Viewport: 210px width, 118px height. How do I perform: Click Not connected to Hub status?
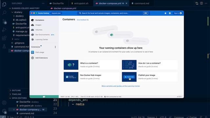(x=113, y=97)
